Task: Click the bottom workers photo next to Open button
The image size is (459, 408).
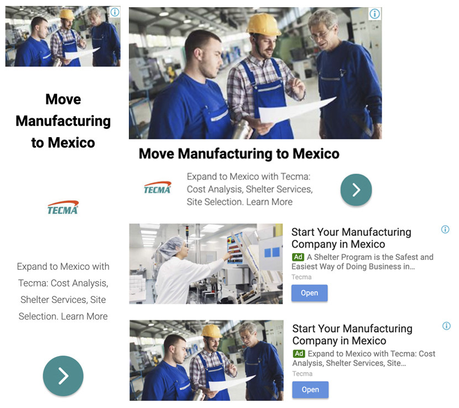Action: pos(207,360)
